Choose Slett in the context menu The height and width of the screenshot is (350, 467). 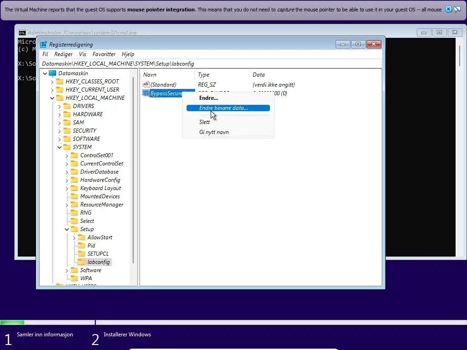tap(228, 122)
